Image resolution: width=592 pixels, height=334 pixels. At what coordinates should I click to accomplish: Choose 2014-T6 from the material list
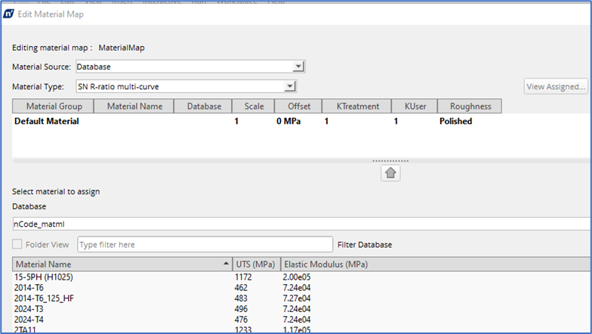pyautogui.click(x=30, y=288)
